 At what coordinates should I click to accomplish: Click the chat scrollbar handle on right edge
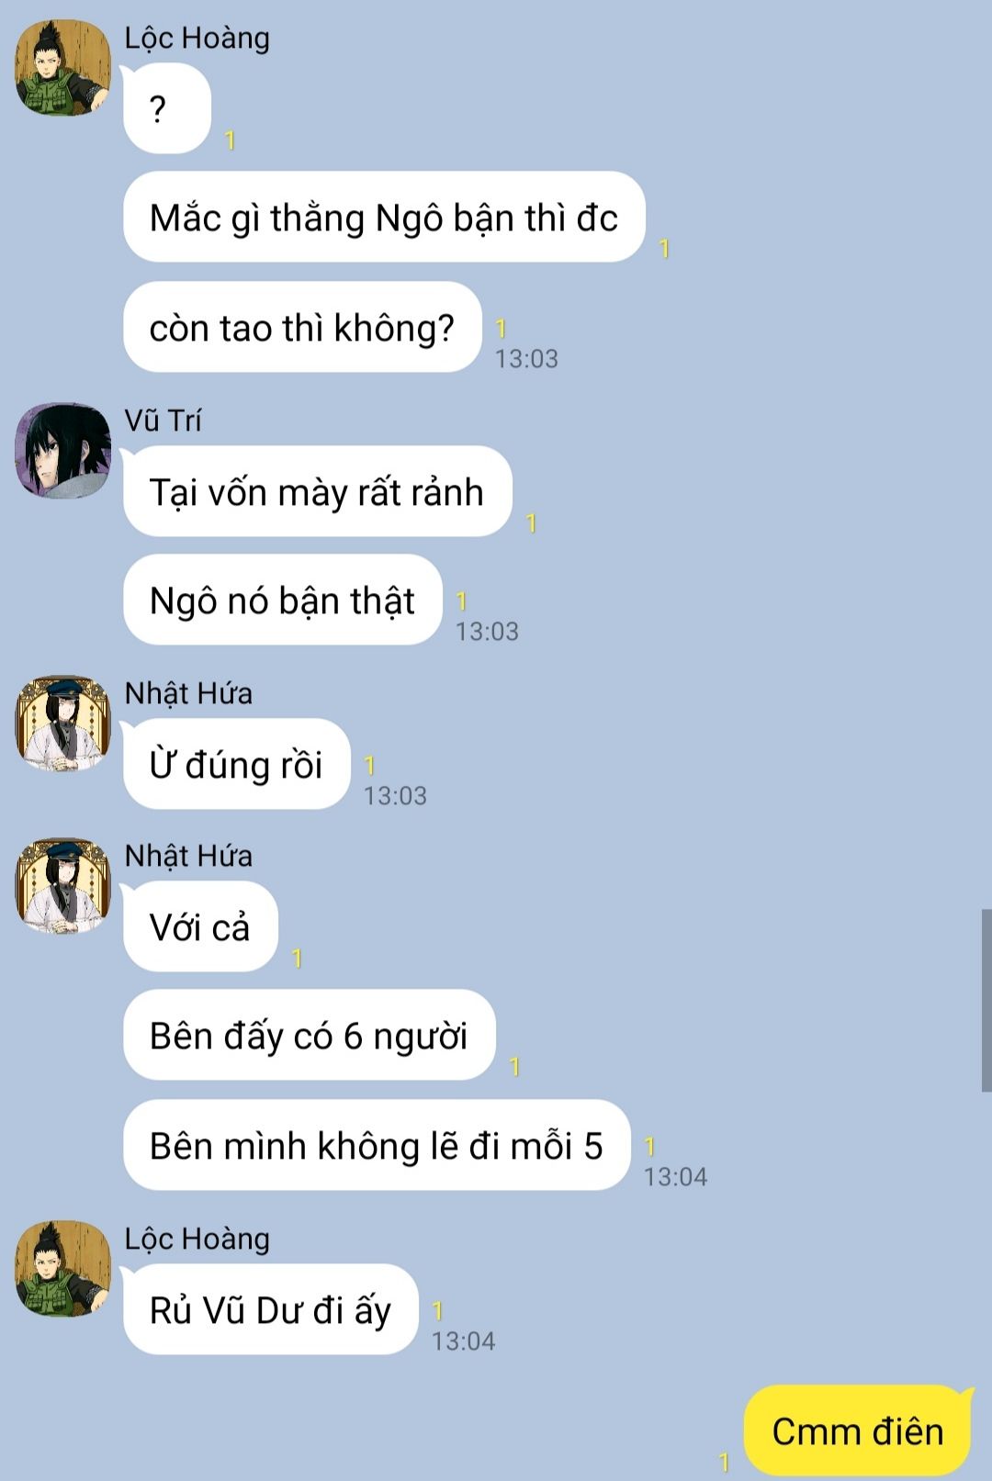[986, 1000]
